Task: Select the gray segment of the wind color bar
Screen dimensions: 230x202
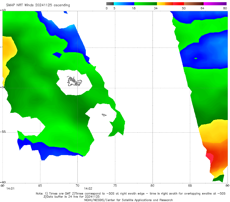Action: (110, 4)
